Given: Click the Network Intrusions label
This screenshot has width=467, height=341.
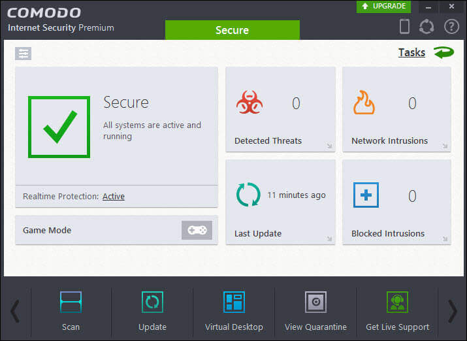Looking at the screenshot, I should coord(389,140).
